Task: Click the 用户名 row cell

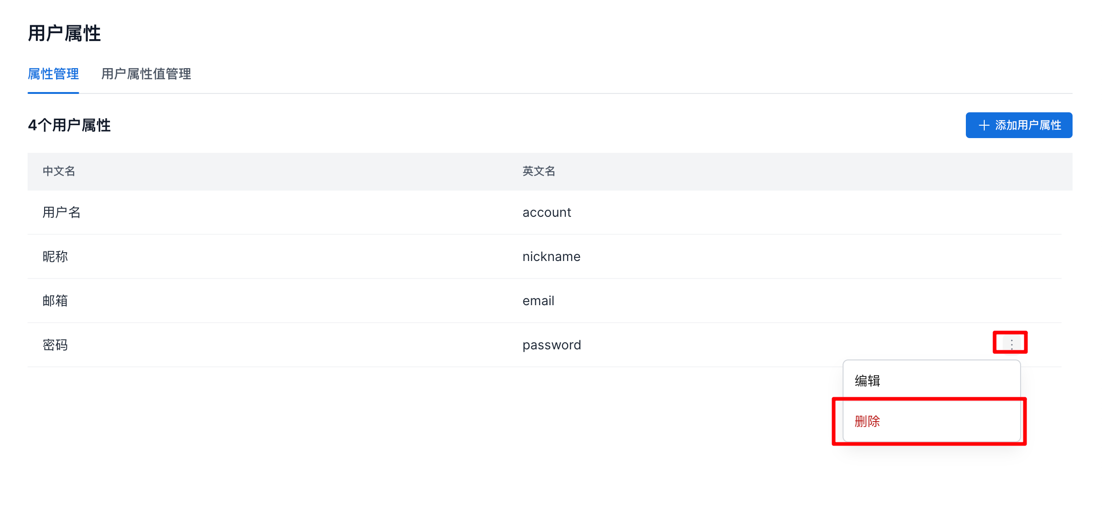Action: pos(62,212)
